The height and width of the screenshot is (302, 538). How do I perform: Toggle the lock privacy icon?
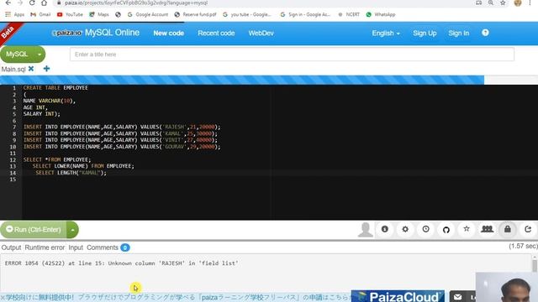(508, 229)
